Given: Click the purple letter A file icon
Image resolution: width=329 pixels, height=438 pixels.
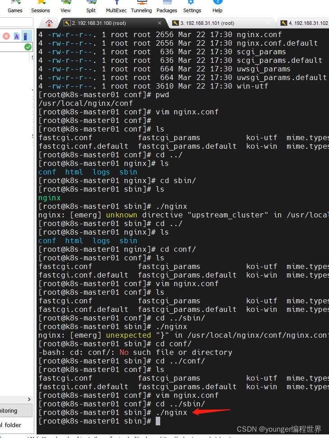Looking at the screenshot, I should coord(17,36).
